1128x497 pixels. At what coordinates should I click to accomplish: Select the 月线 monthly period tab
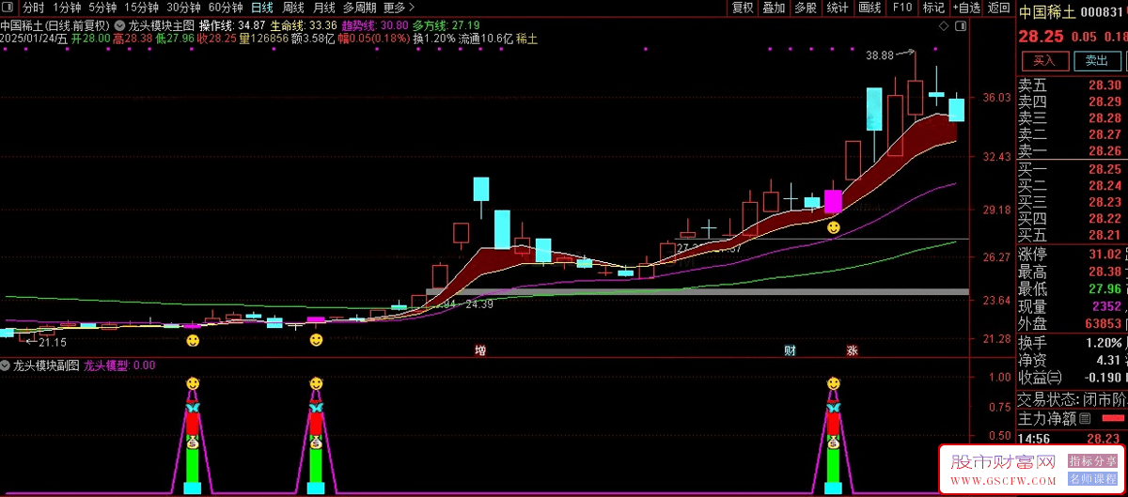pyautogui.click(x=323, y=8)
